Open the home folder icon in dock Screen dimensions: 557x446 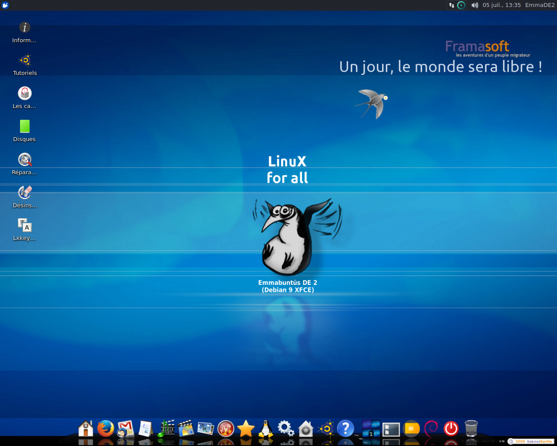[x=86, y=429]
